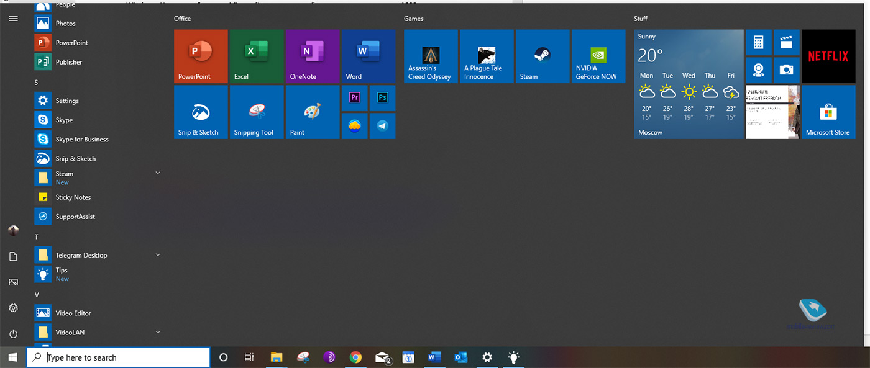Screen dimensions: 870x368
Task: Open the orange cloud app small tile
Action: pyautogui.click(x=355, y=126)
